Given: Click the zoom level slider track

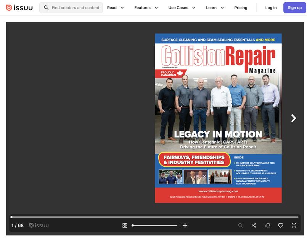Looking at the screenshot, I should [x=155, y=225].
